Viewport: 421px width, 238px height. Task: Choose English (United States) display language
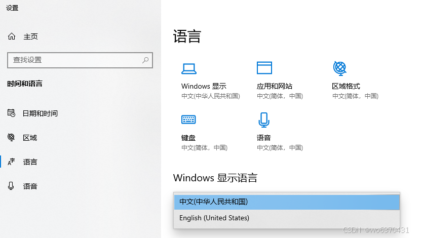point(287,218)
